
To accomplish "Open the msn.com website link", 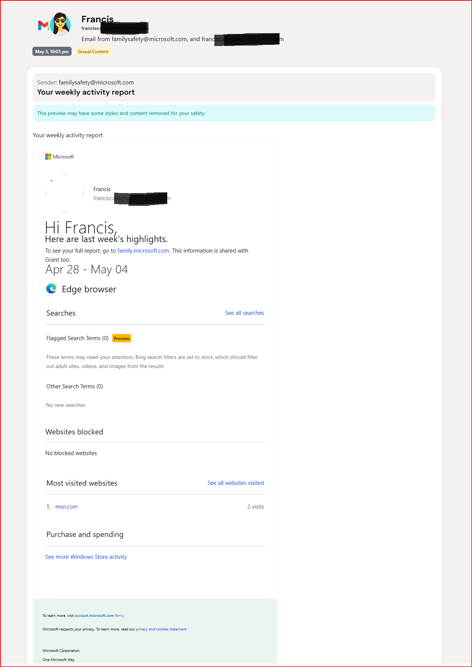I will point(66,507).
